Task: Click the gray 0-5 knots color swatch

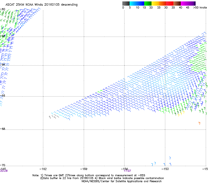Action: click(126, 3)
